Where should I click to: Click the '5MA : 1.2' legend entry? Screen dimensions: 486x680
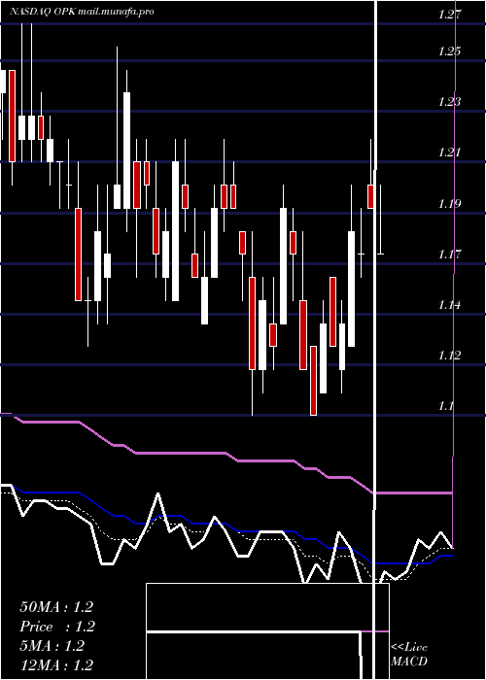[52, 646]
